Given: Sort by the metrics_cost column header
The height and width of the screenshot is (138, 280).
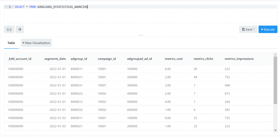Looking at the screenshot, I should click(x=174, y=59).
